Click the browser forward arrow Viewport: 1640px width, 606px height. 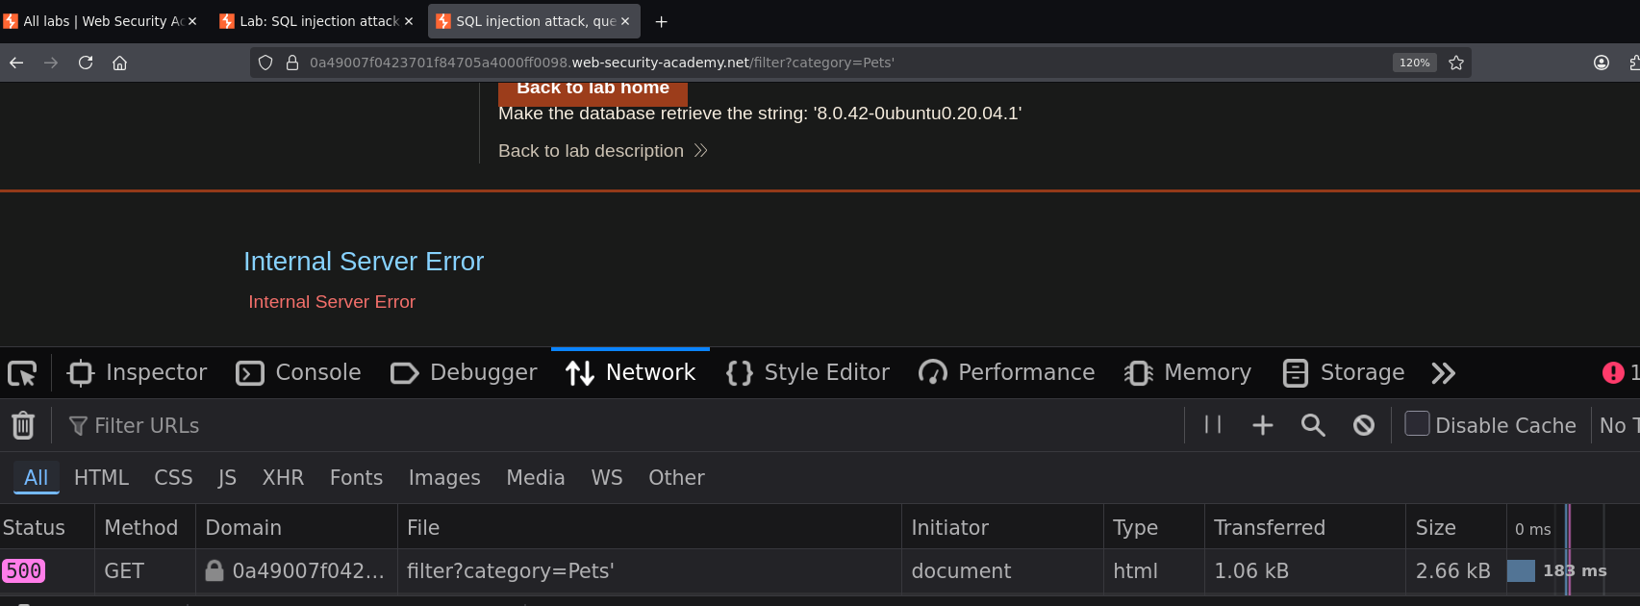tap(51, 63)
